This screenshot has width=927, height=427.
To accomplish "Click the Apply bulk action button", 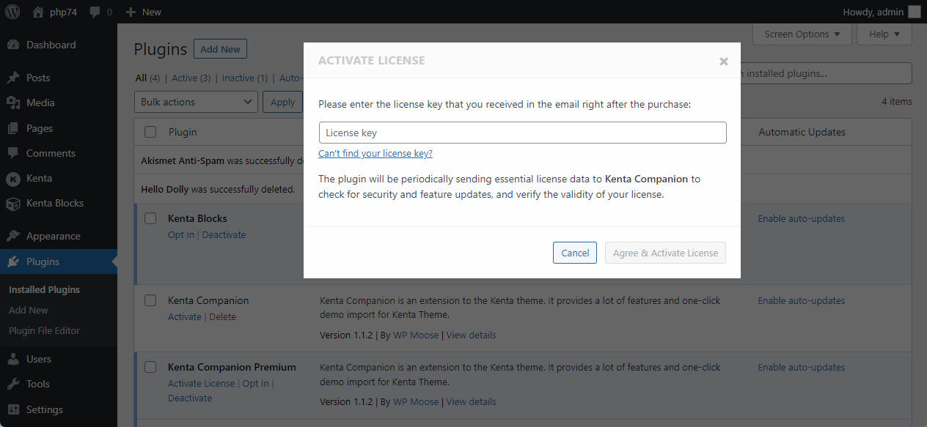I will pos(282,102).
